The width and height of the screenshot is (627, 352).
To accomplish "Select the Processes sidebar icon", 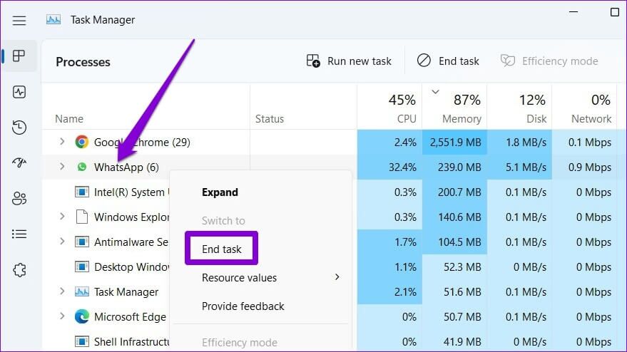I will 19,56.
